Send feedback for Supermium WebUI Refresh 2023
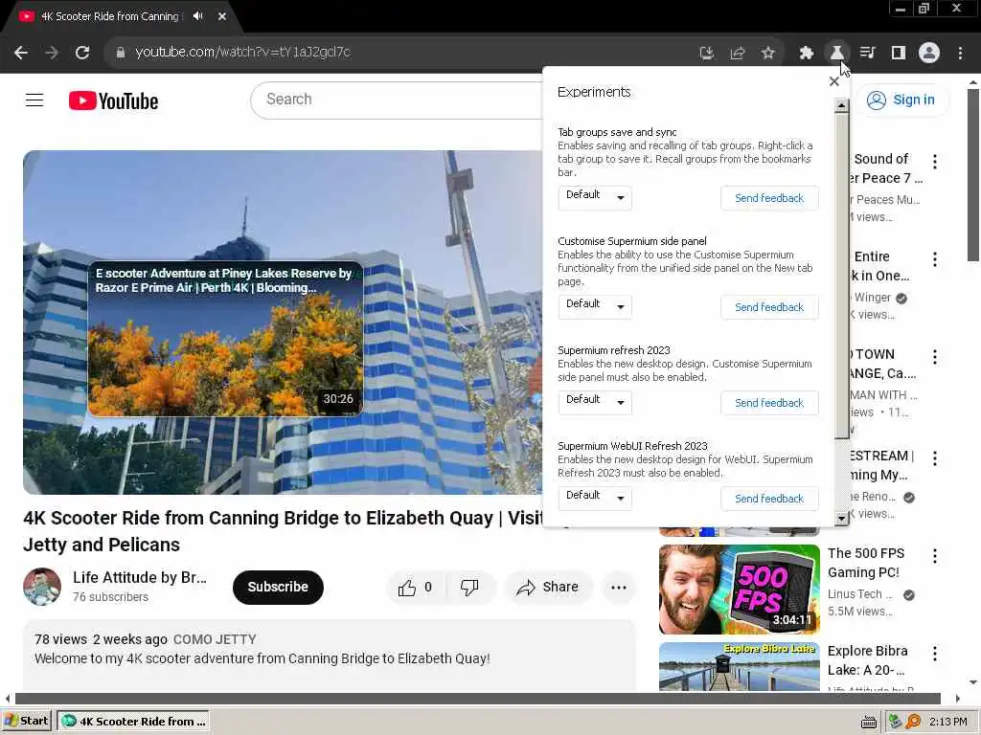 (x=769, y=498)
